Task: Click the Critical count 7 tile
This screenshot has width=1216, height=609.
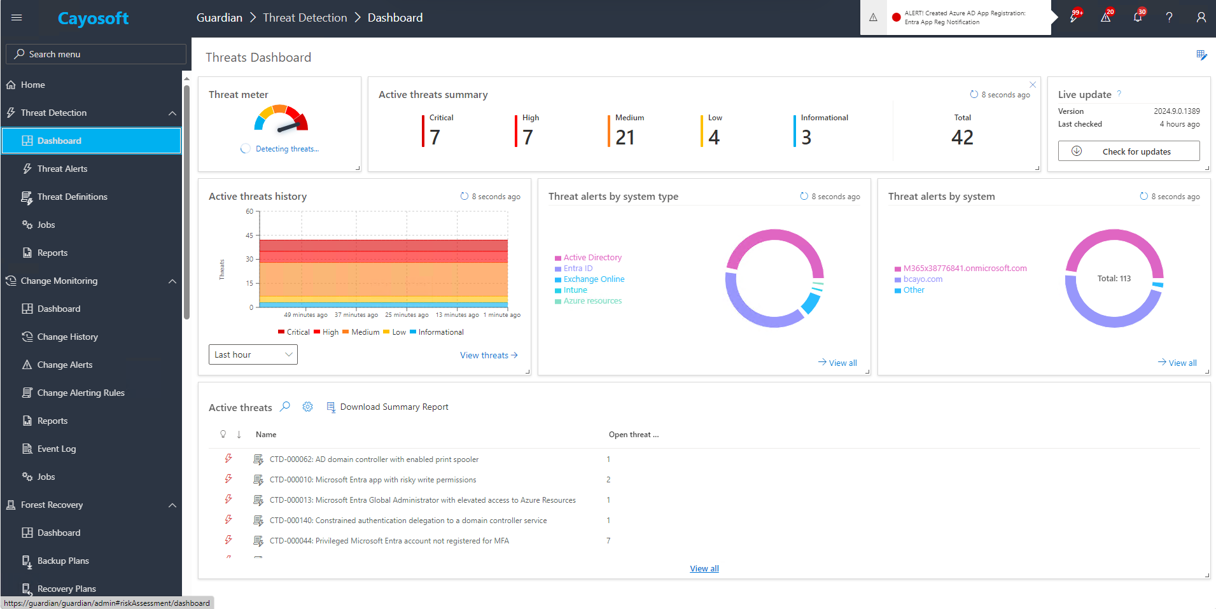Action: click(x=437, y=130)
